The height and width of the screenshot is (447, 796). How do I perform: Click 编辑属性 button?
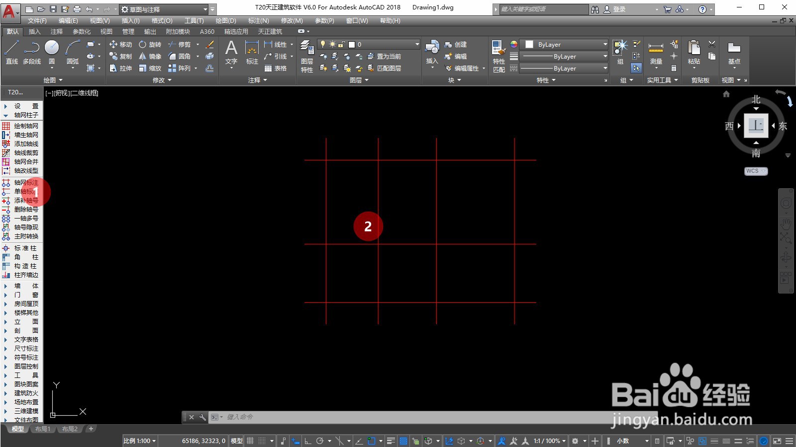pyautogui.click(x=462, y=68)
